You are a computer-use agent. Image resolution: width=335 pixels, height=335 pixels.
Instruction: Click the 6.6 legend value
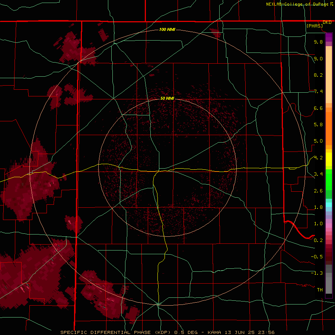[x=318, y=108]
